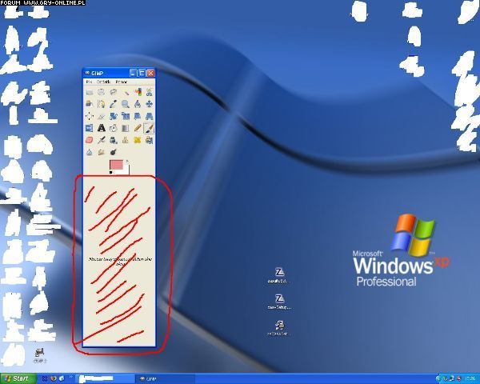The height and width of the screenshot is (384, 480).
Task: Select the Color Picker eyedropper tool
Action: (x=114, y=104)
